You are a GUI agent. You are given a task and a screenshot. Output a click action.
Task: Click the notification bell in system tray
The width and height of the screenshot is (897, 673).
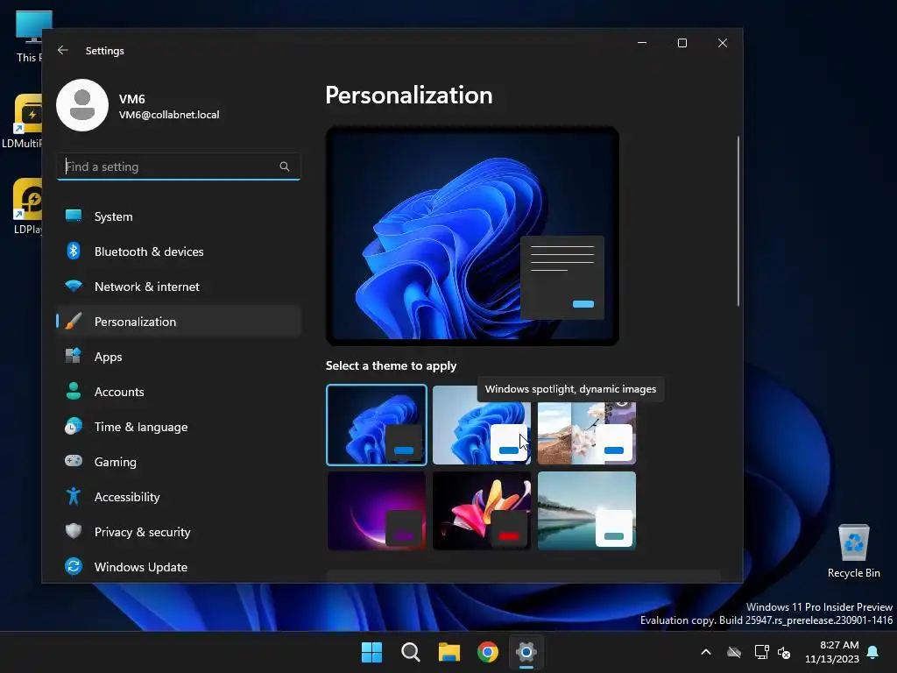tap(873, 652)
